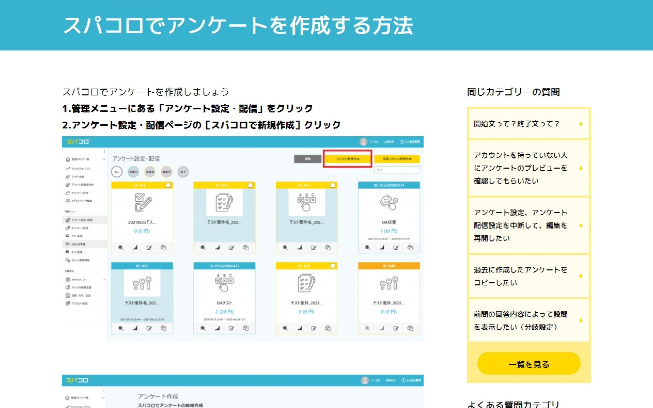Viewport: 653px width, 408px height.
Task: Tick the checkbox on the second yellow survey card
Action: [x=250, y=185]
